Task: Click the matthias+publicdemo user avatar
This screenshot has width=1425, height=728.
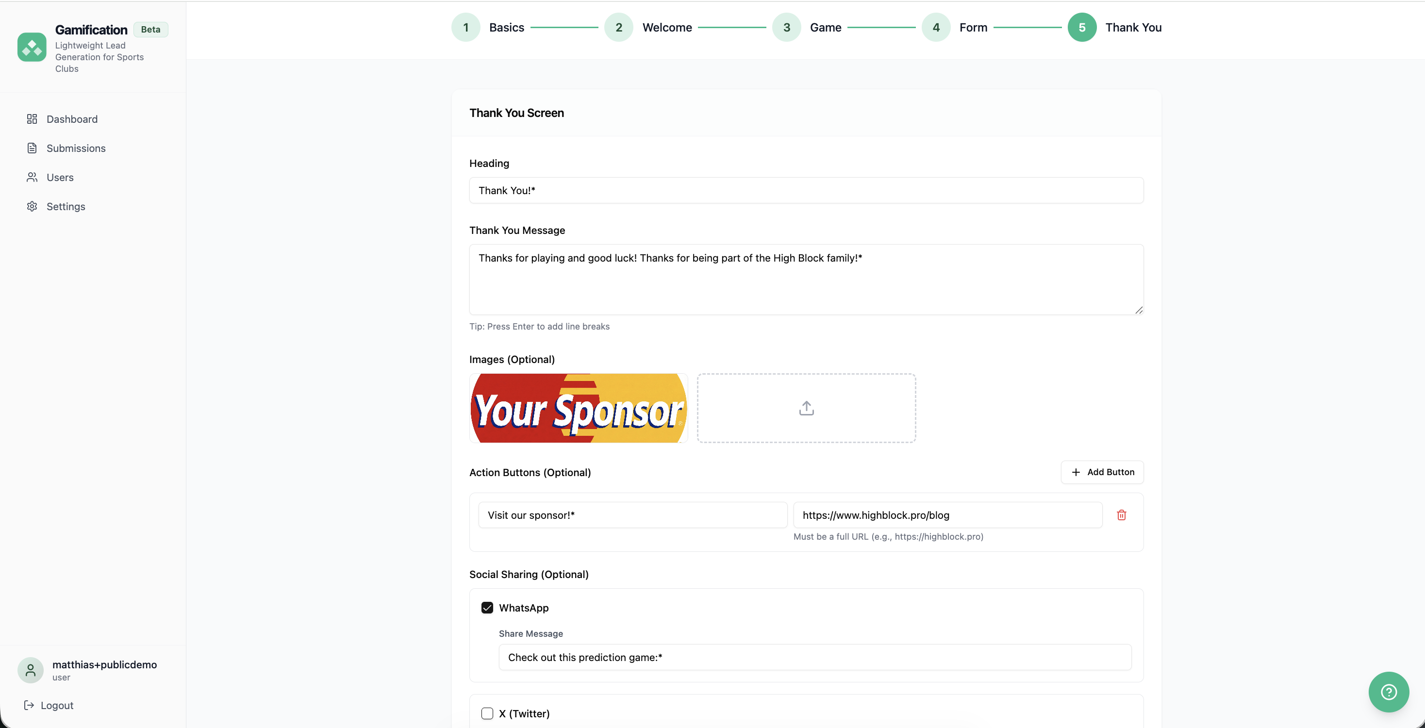Action: pyautogui.click(x=31, y=670)
